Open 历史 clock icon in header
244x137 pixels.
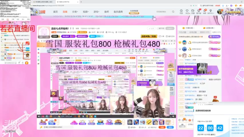tap(181, 12)
